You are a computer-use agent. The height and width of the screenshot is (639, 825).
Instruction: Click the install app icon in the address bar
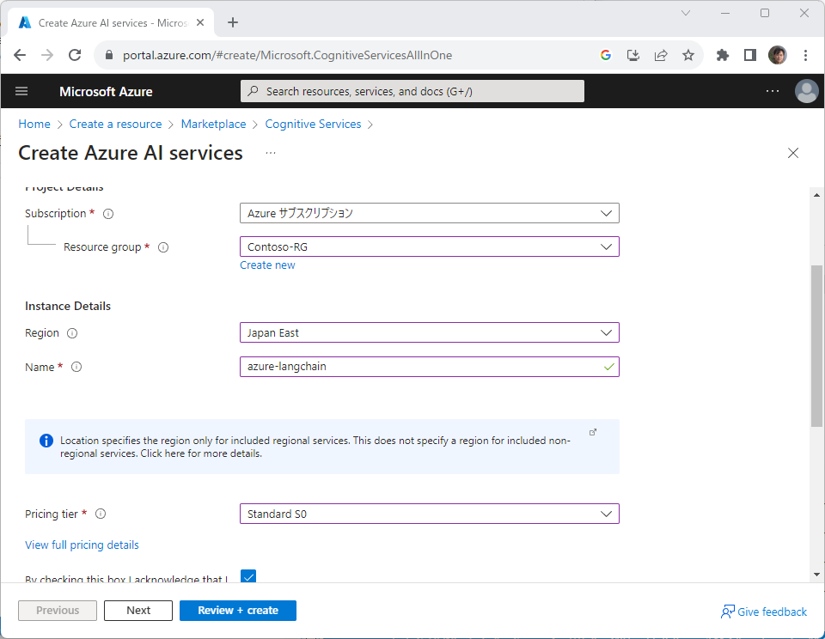tap(633, 55)
